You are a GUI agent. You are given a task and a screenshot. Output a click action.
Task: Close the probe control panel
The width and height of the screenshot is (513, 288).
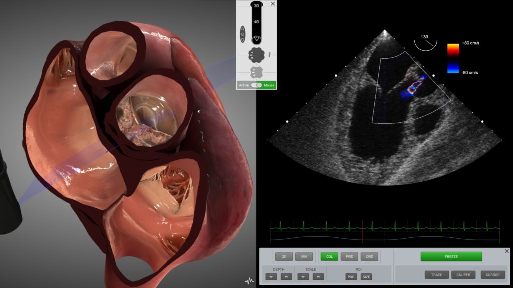(273, 4)
